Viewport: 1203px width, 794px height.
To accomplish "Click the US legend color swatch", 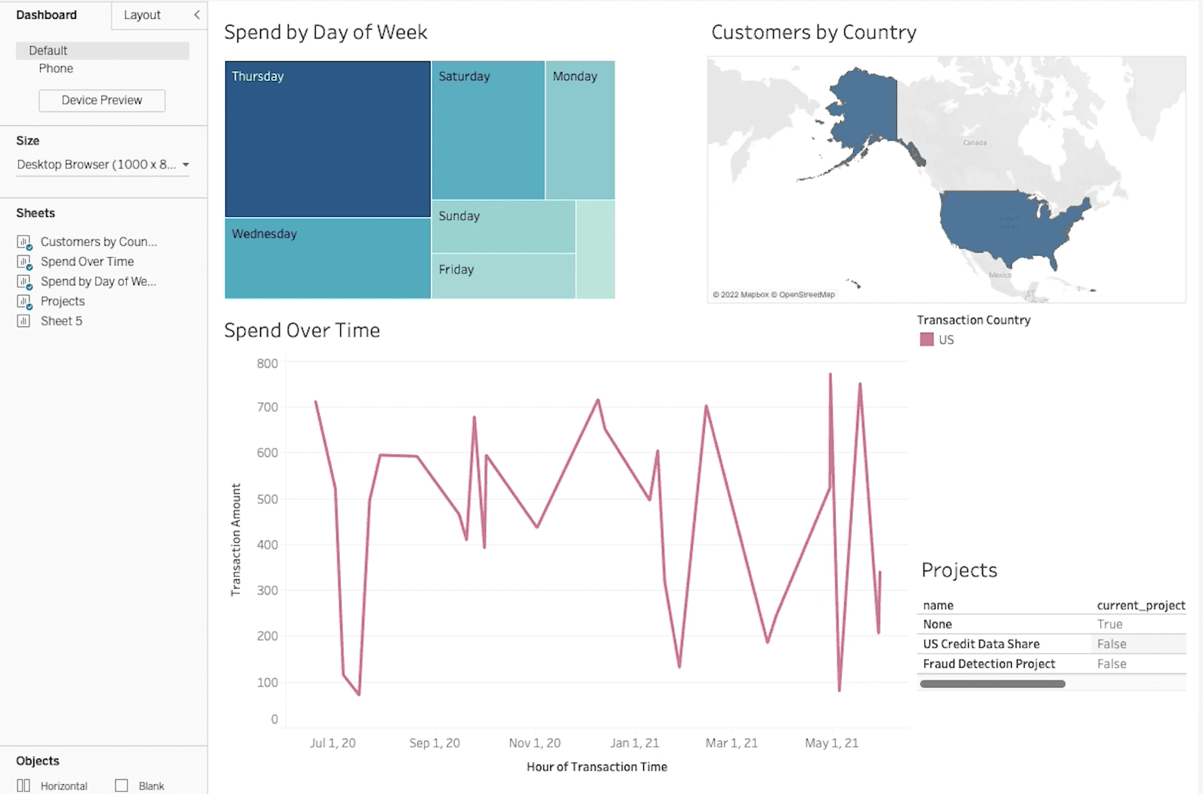I will [x=926, y=340].
